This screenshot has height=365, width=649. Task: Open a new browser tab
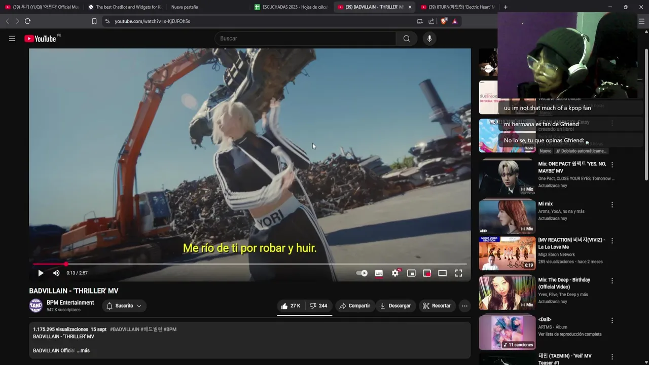click(506, 7)
